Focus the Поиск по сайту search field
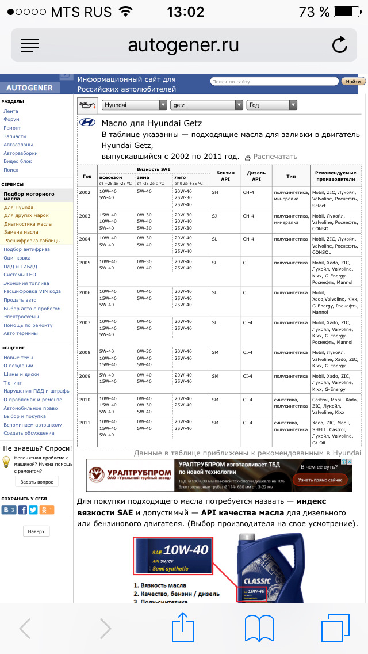 275,82
